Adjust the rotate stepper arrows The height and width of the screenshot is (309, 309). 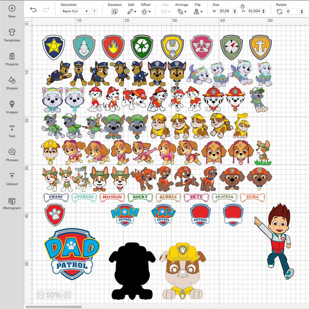tap(302, 11)
